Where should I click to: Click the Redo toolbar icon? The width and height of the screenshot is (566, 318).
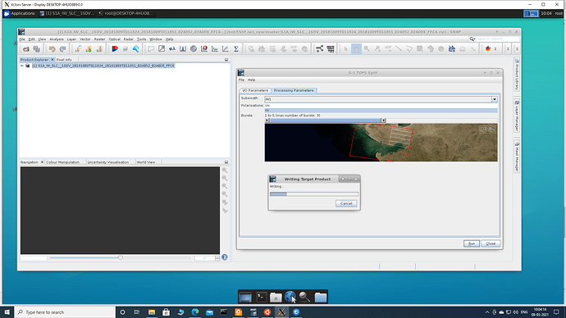(x=63, y=49)
